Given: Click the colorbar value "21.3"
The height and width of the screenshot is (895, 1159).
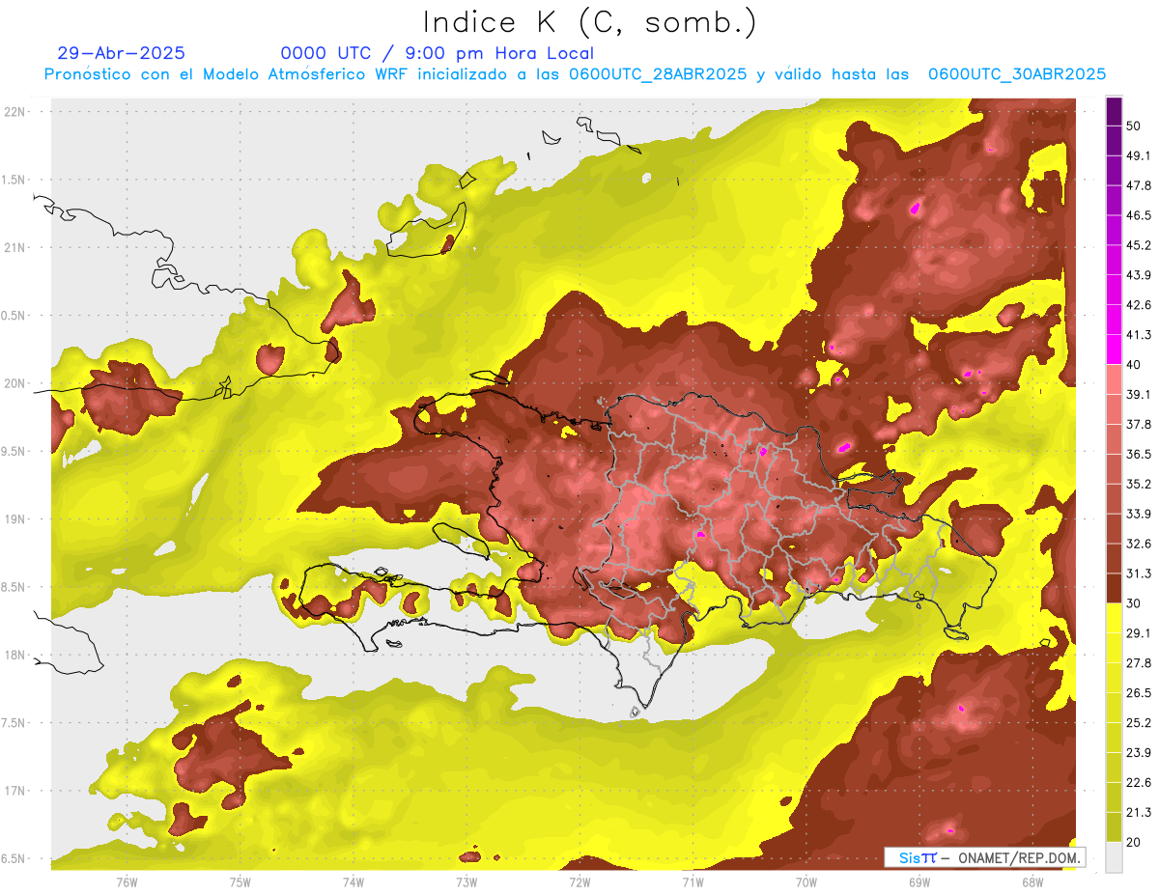Looking at the screenshot, I should [x=1138, y=812].
